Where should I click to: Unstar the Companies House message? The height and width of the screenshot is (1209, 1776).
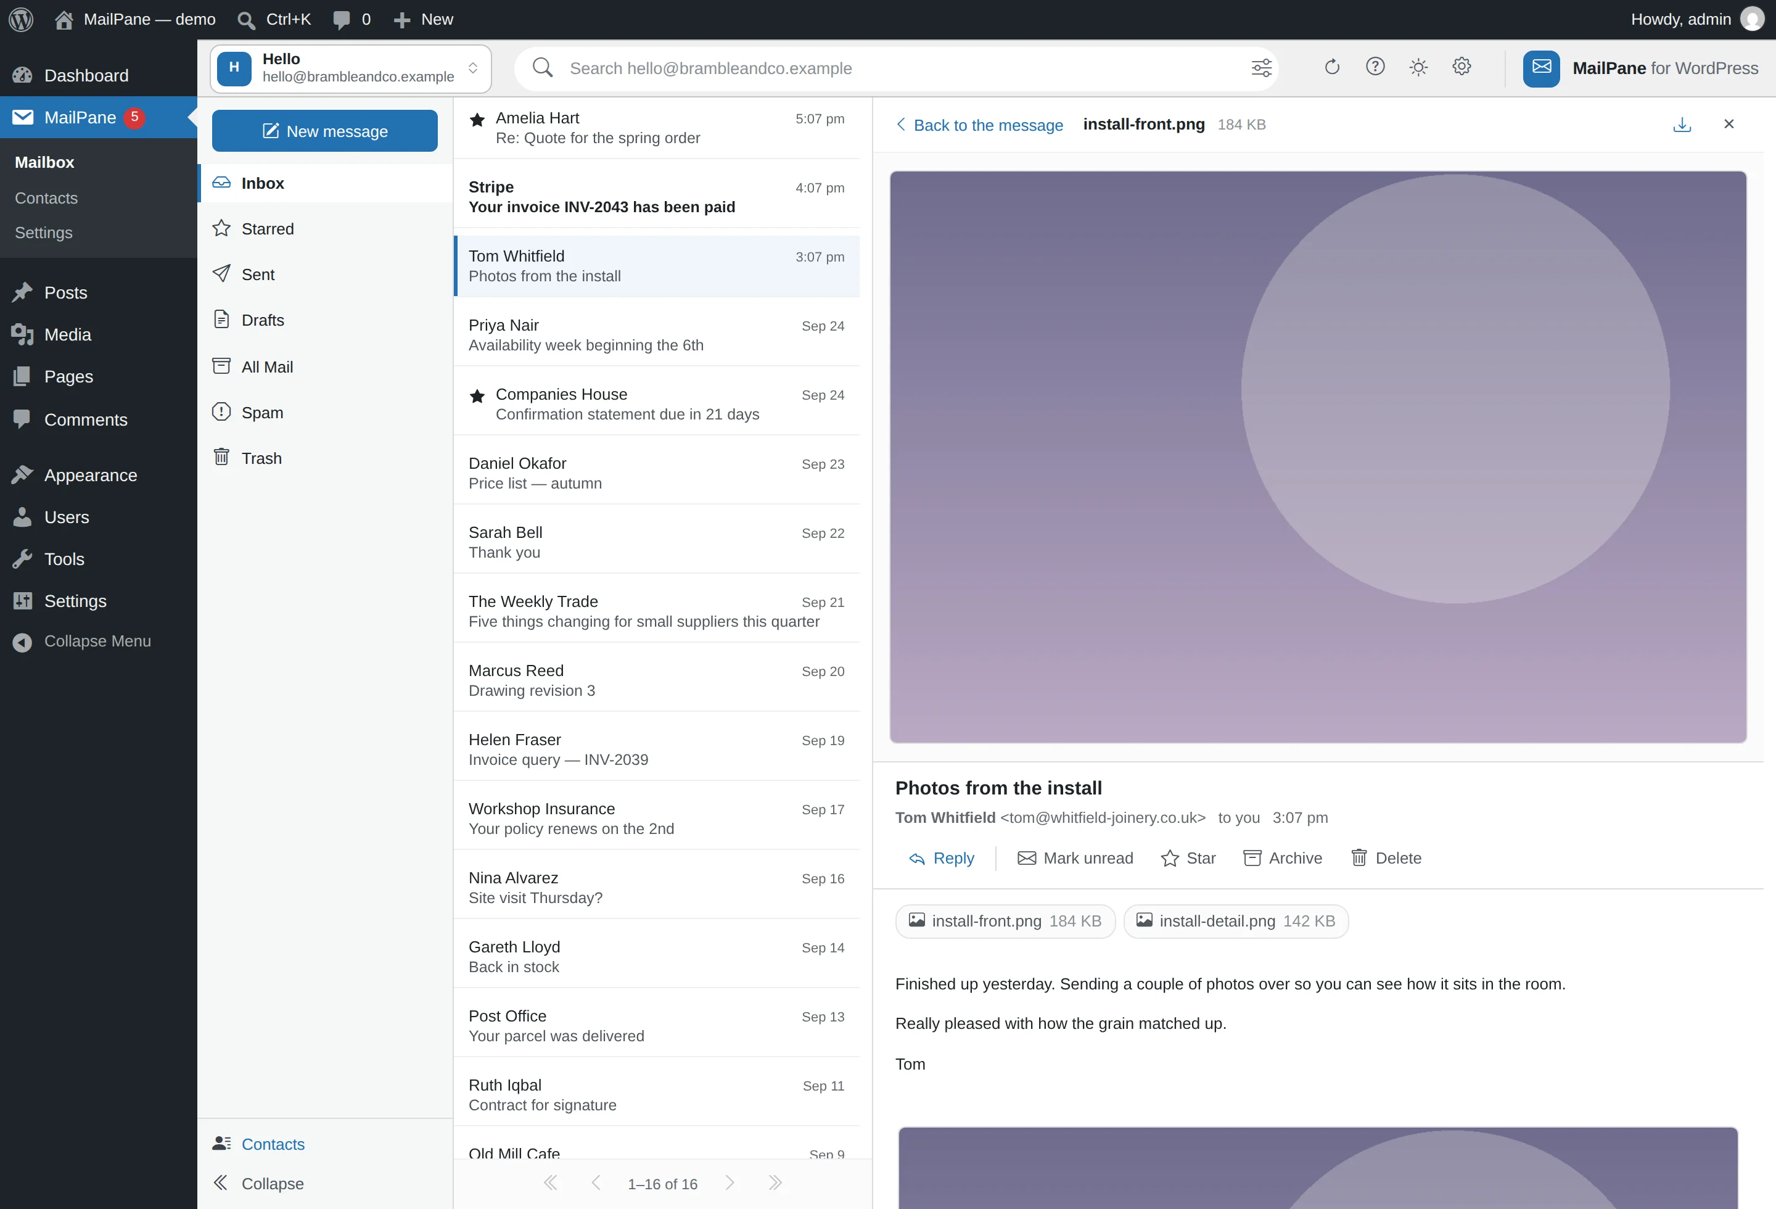[x=477, y=396]
